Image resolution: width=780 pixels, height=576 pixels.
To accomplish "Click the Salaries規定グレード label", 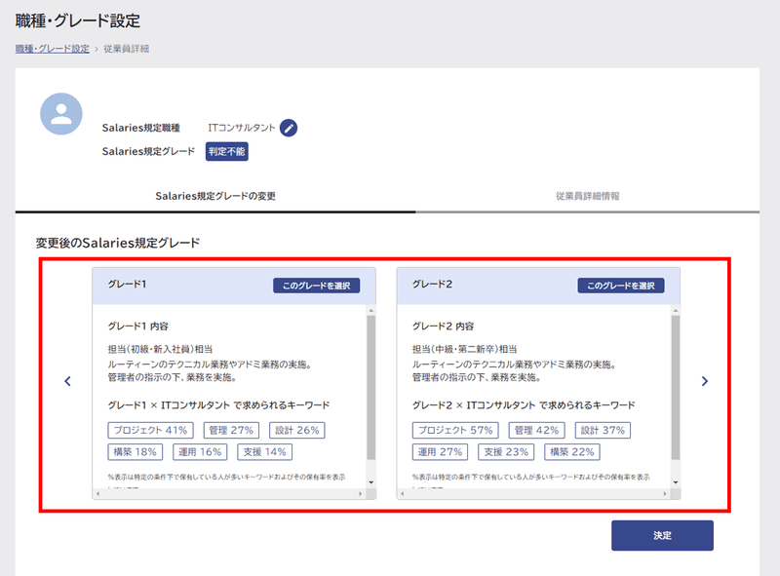I will 148,151.
